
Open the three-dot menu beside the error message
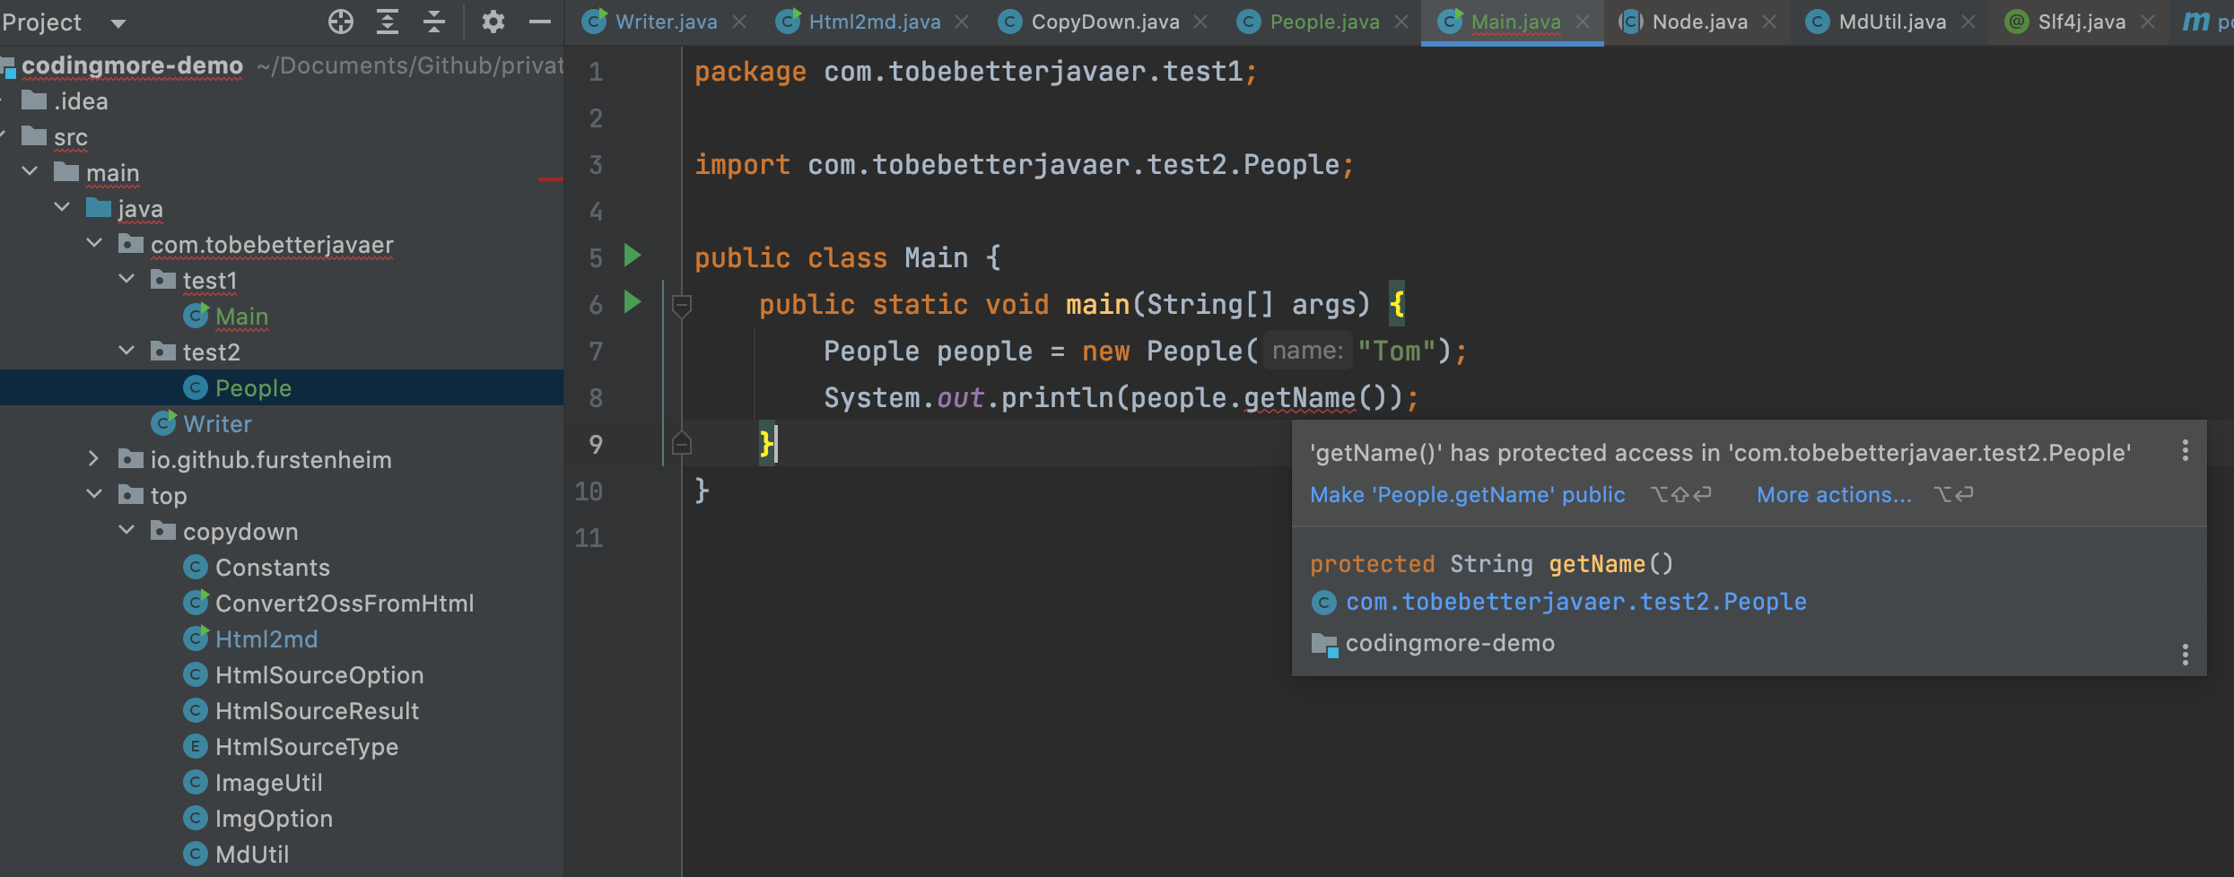[x=2185, y=451]
